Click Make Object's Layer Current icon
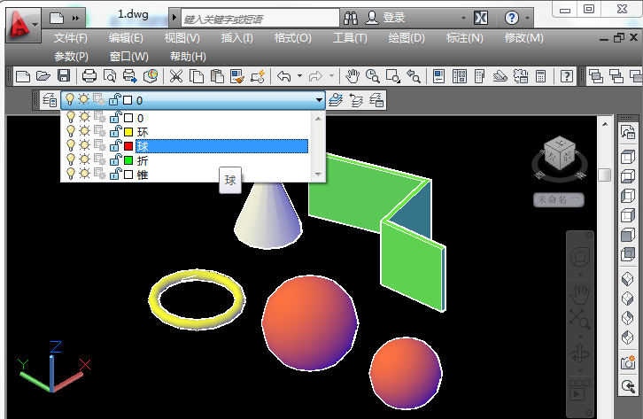This screenshot has width=643, height=419. click(336, 100)
